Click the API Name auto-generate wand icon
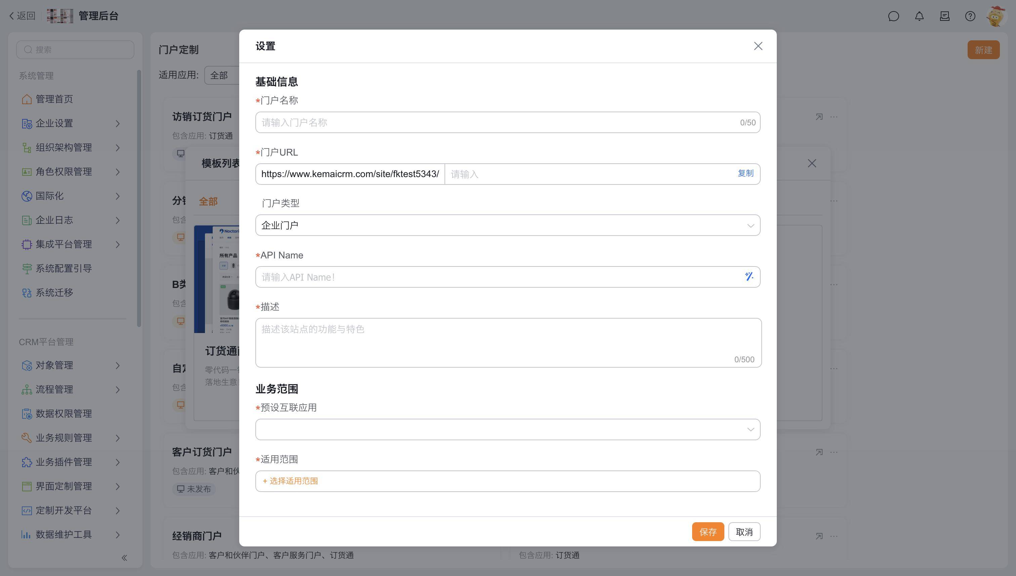This screenshot has height=576, width=1016. (x=749, y=277)
